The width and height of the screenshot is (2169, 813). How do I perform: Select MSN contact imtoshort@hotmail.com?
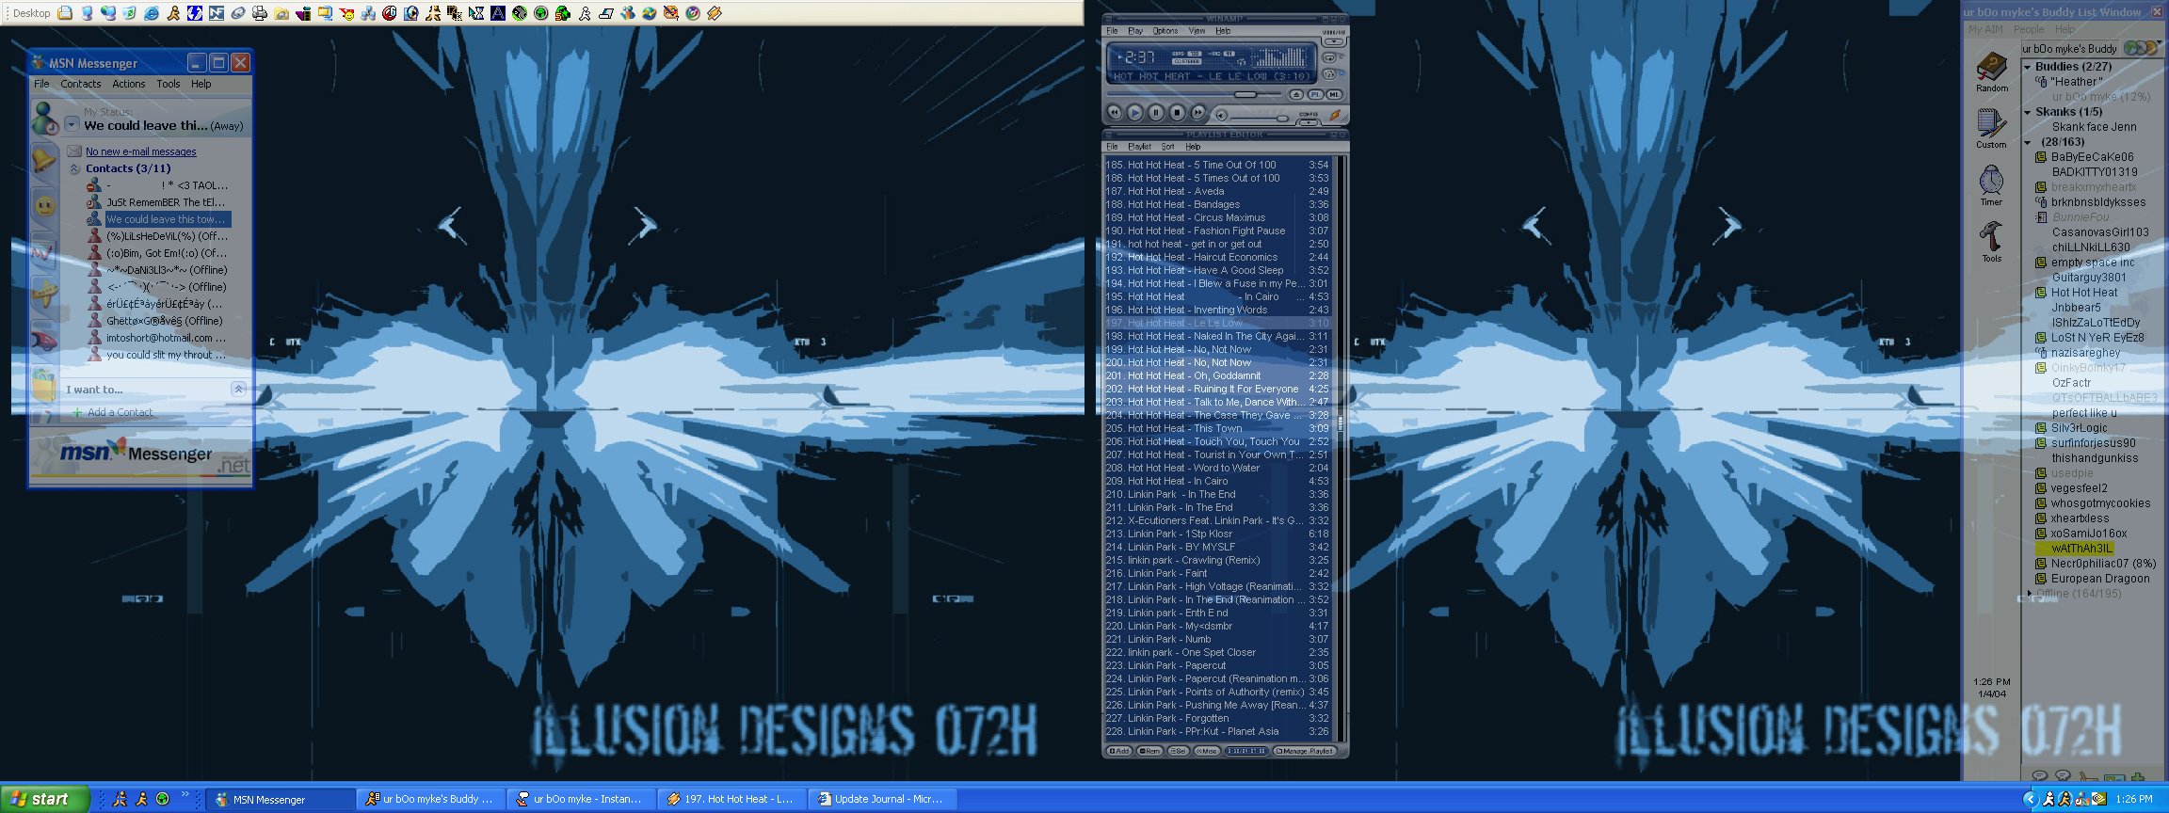[x=158, y=338]
